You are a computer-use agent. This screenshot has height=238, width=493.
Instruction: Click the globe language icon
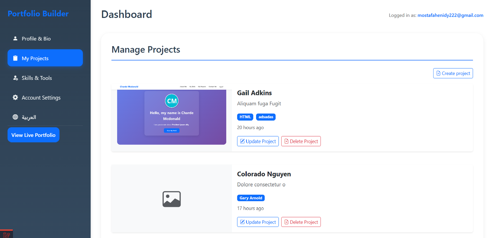click(15, 117)
